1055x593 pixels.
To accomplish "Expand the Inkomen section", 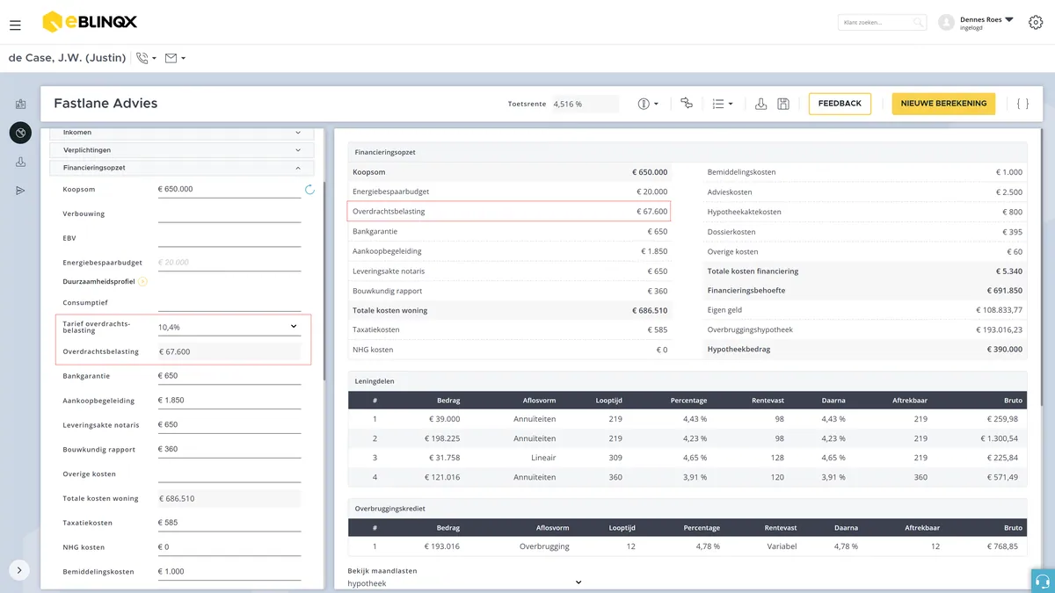I will (x=181, y=133).
